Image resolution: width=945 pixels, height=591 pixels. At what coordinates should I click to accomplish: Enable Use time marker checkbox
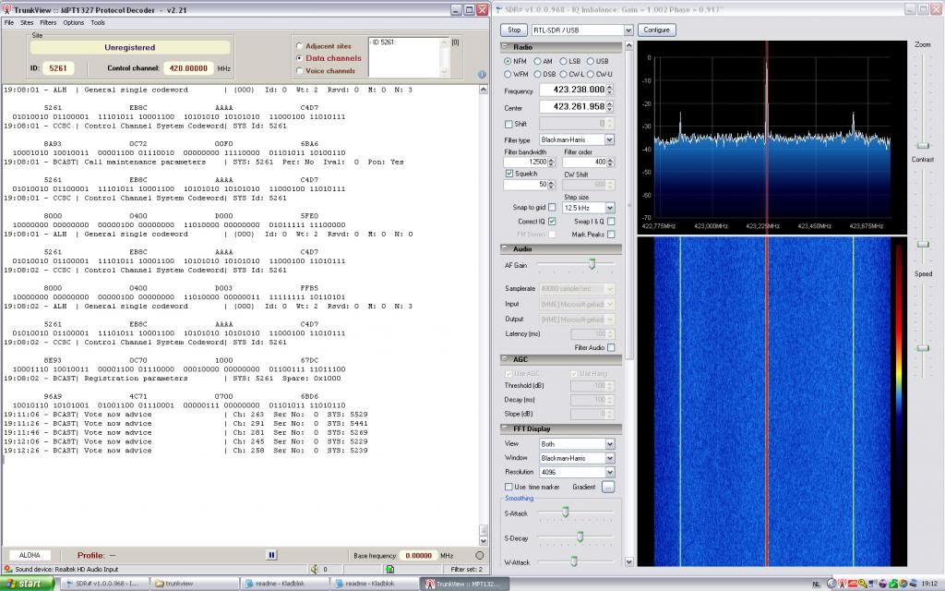(508, 487)
